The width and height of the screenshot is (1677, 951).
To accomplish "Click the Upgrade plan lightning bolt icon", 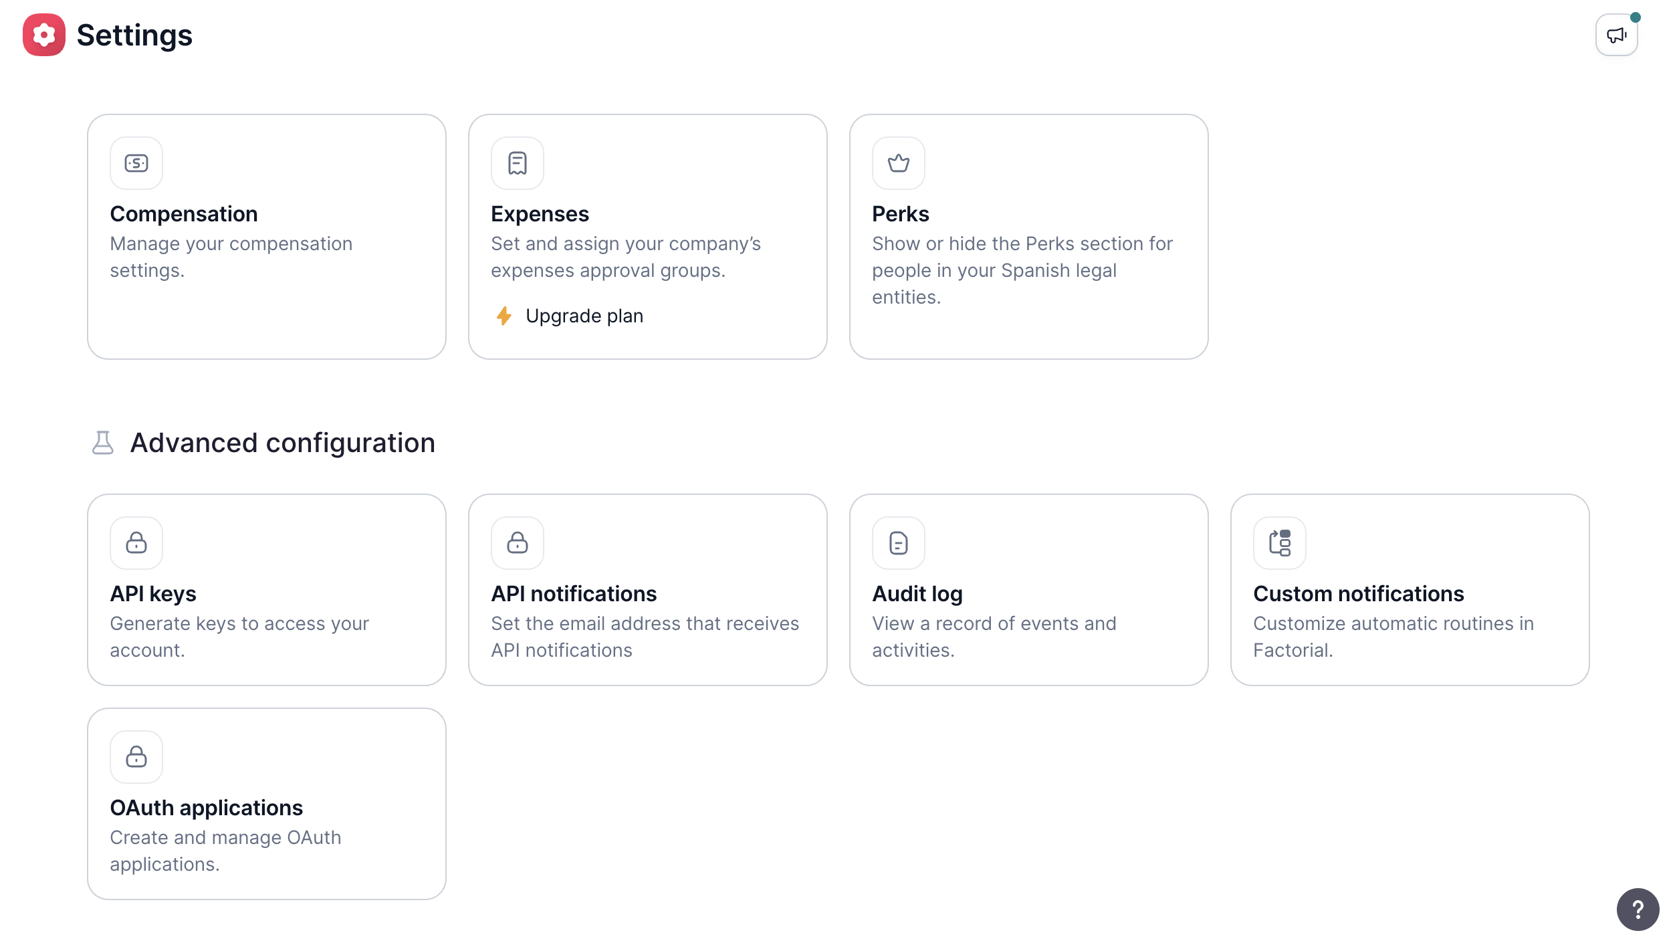I will click(x=504, y=316).
